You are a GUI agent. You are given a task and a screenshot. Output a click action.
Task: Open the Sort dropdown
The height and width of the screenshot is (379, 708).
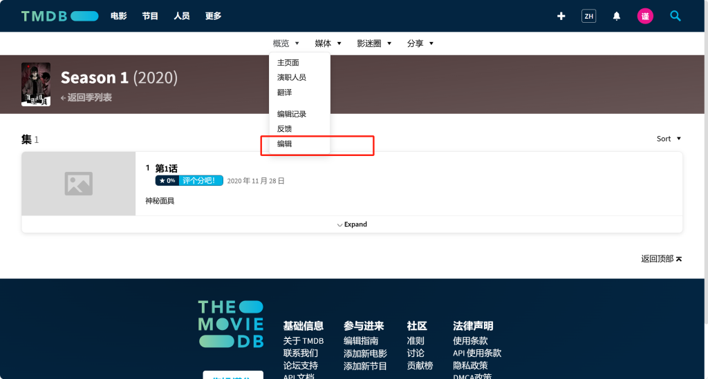[x=669, y=139]
